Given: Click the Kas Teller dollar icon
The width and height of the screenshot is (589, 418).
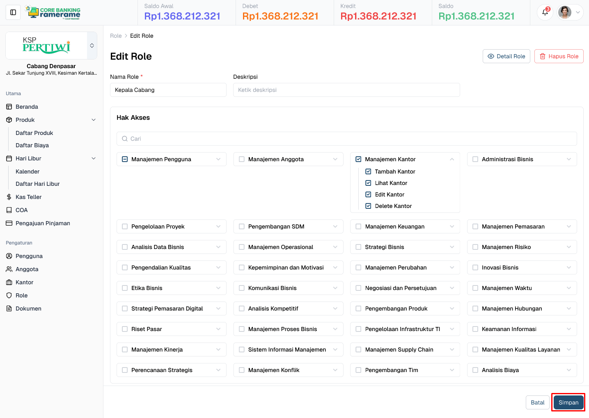Looking at the screenshot, I should click(9, 197).
